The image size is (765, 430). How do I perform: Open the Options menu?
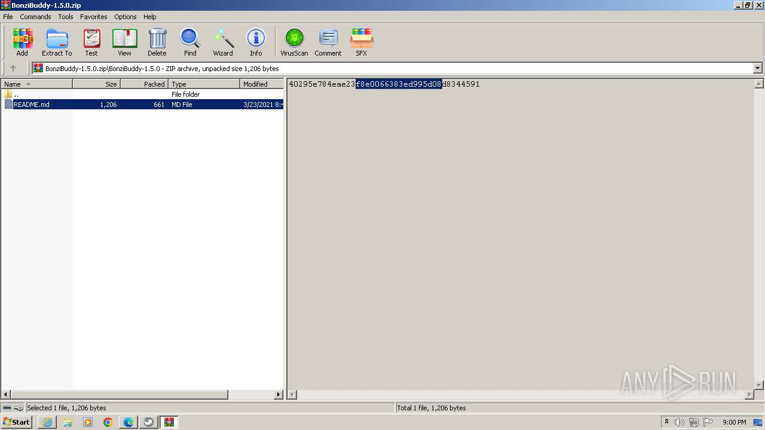[126, 17]
